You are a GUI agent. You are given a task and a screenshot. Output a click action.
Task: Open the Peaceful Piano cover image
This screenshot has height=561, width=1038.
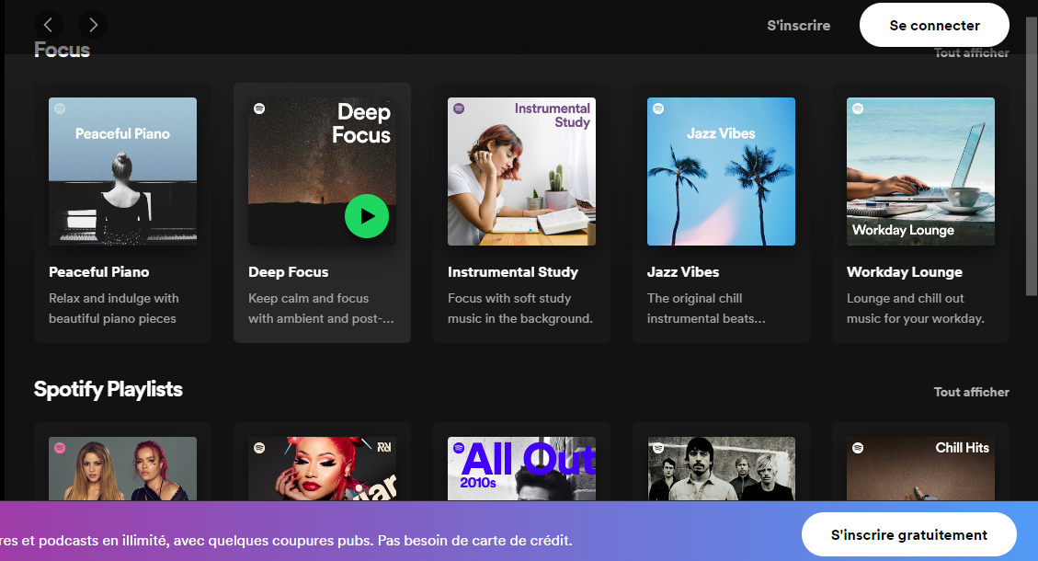tap(122, 172)
